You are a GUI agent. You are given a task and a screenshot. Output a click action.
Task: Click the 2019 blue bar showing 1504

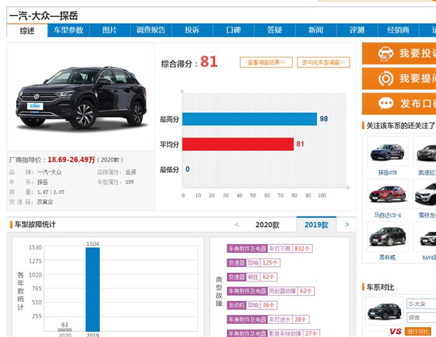[93, 289]
